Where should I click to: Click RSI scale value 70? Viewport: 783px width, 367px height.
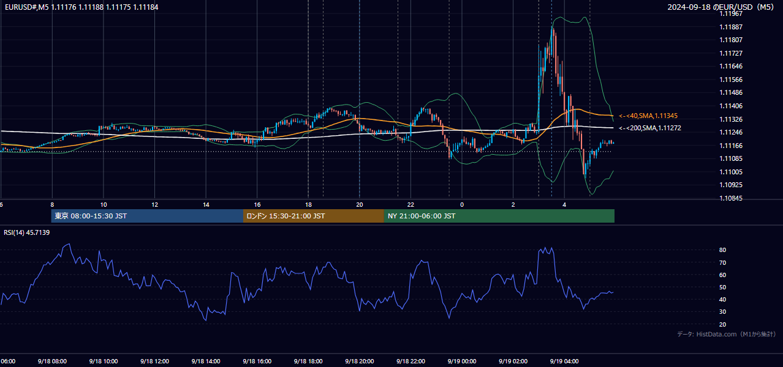[x=722, y=262]
